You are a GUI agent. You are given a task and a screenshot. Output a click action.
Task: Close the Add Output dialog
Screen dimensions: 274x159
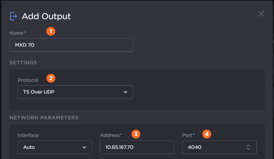coord(261,14)
